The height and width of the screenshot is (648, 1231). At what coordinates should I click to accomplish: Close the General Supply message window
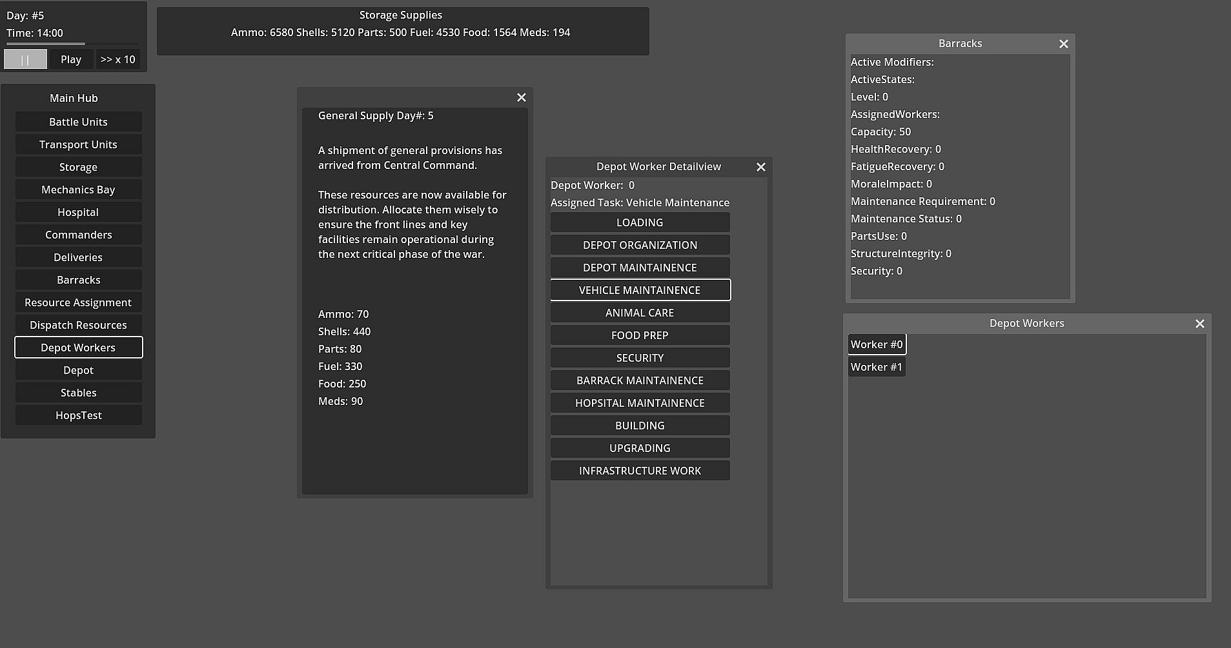point(522,97)
